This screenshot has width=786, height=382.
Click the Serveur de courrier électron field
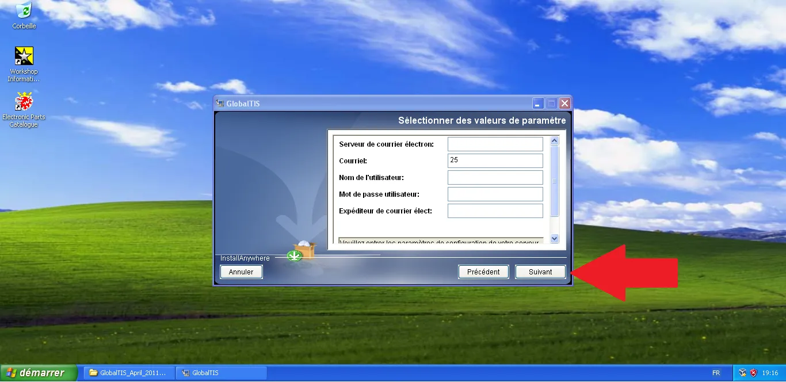pos(495,144)
